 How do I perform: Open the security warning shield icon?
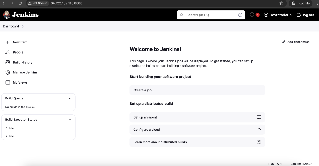click(x=252, y=15)
